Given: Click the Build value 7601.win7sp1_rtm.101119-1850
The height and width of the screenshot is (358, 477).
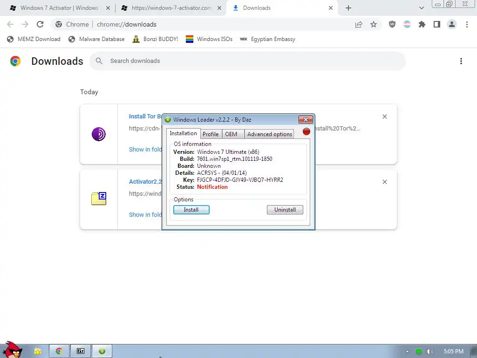Looking at the screenshot, I should 235,159.
